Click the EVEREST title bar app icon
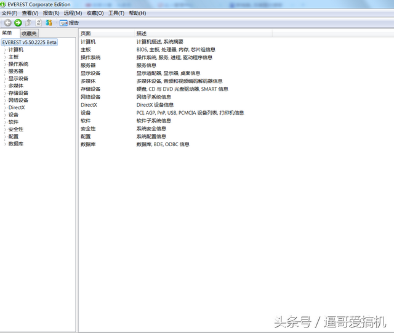Screen dimensions: 394x333 point(3,4)
